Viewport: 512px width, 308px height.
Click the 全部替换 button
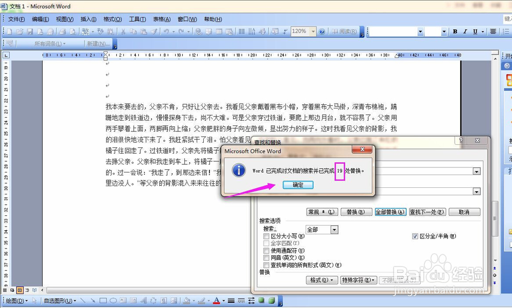(x=391, y=212)
